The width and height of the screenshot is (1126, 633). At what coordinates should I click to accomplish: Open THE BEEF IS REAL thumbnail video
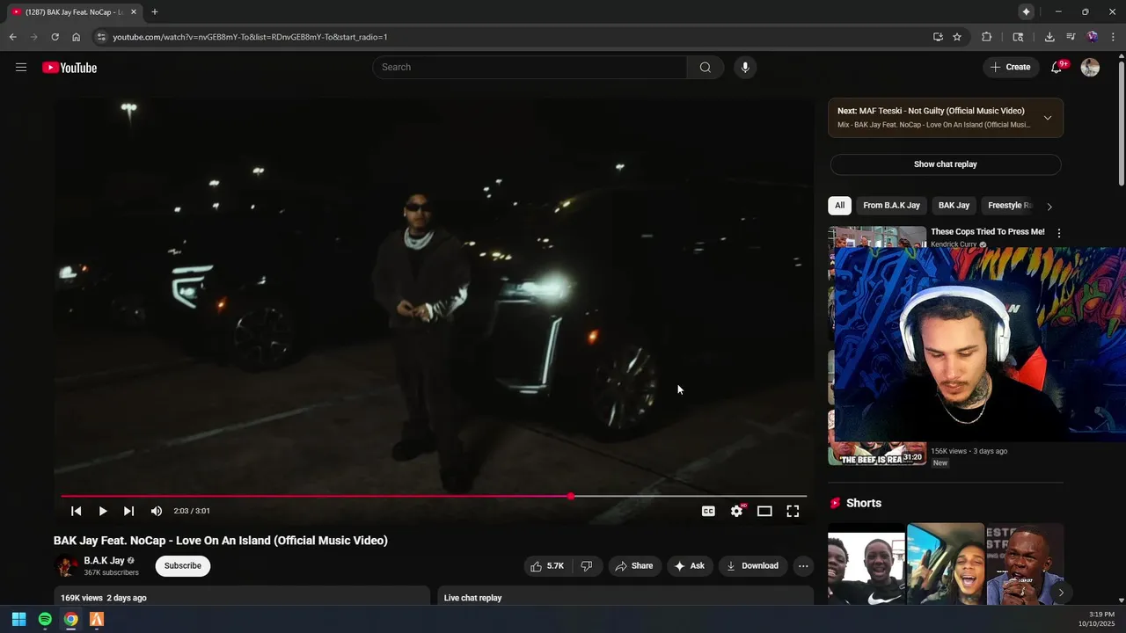pyautogui.click(x=877, y=452)
